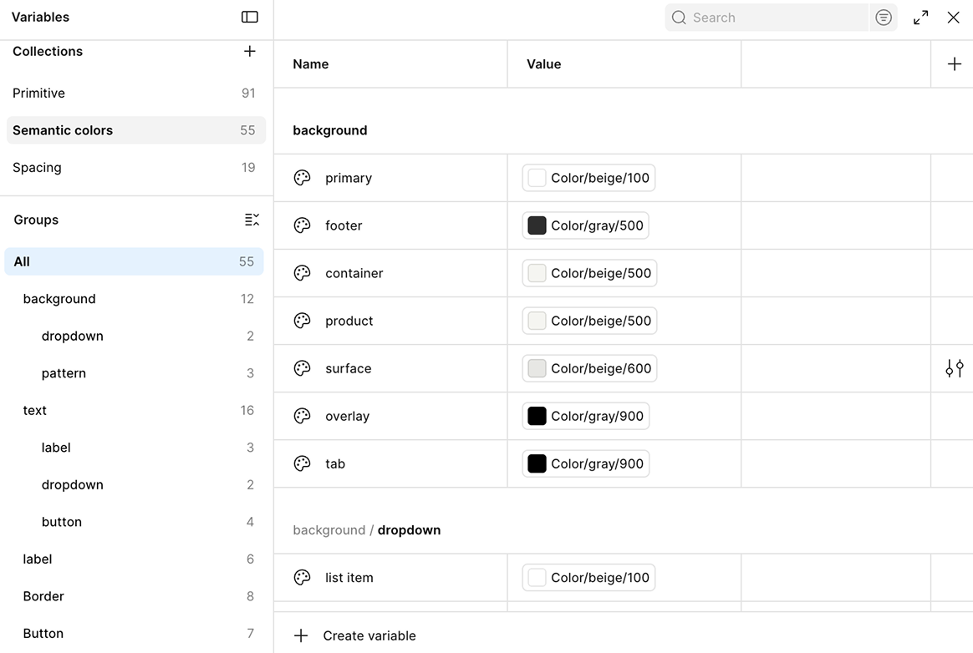Viewport: 973px width, 653px height.
Task: Focus the Search input field
Action: pyautogui.click(x=767, y=18)
